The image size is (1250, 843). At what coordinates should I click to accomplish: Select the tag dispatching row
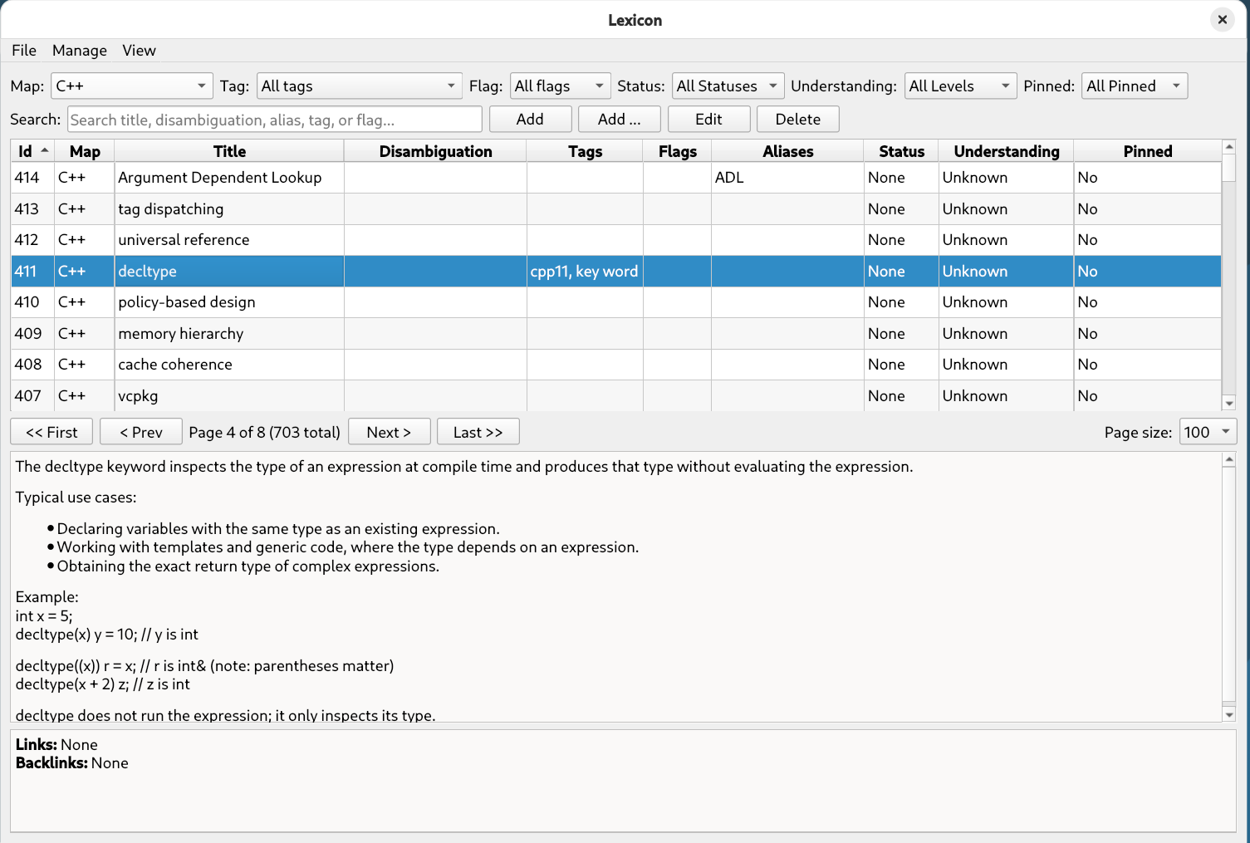point(615,209)
